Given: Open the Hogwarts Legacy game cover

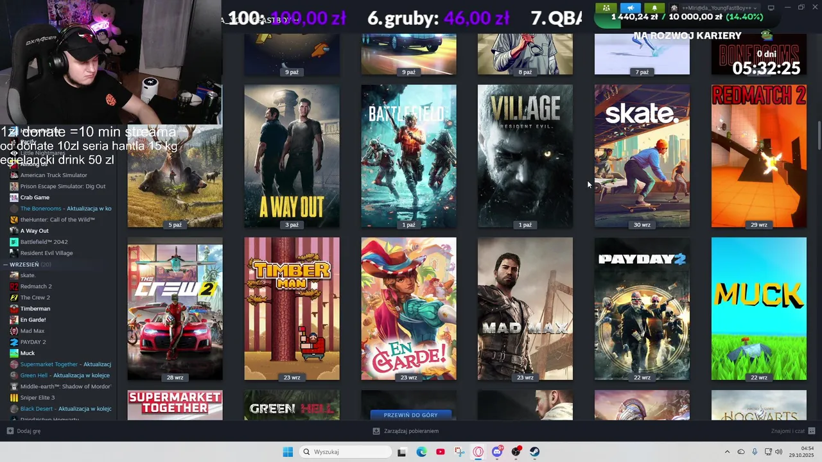Looking at the screenshot, I should click(x=759, y=405).
